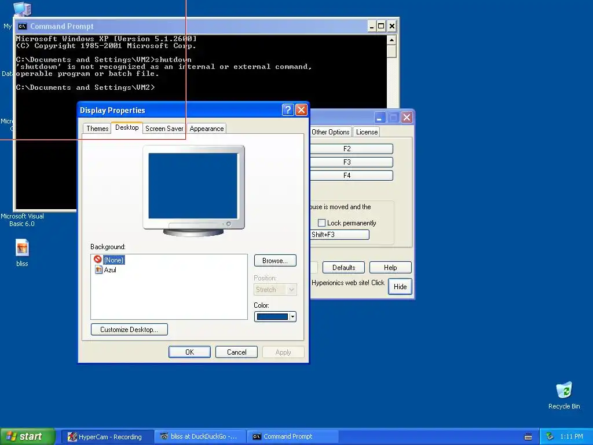This screenshot has width=593, height=445.
Task: Click the Defaults button in HyperCam
Action: pos(343,268)
